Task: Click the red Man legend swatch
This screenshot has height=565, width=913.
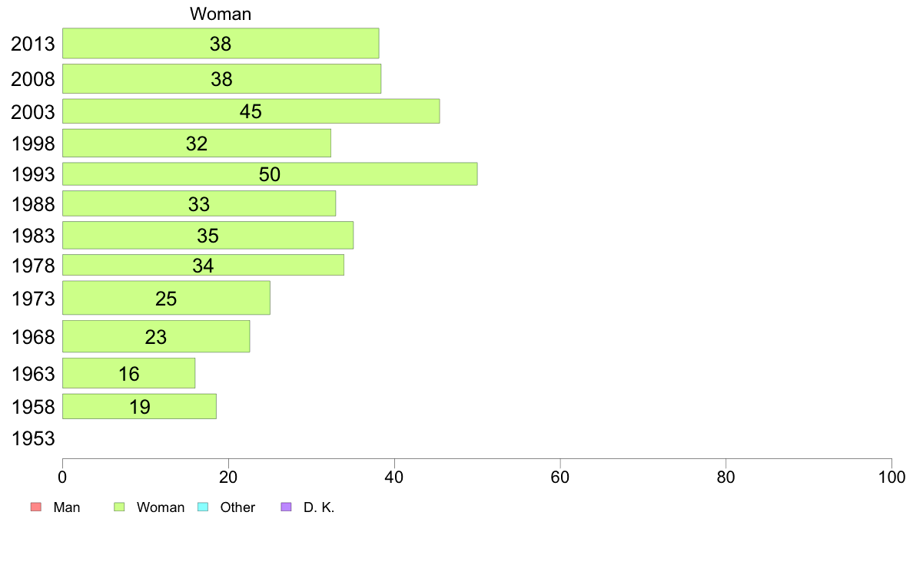Action: (35, 507)
